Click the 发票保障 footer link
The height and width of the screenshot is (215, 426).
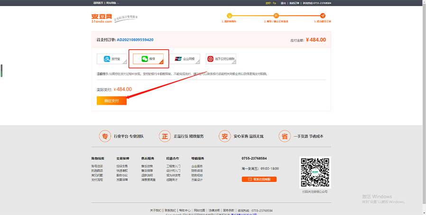[122, 180]
